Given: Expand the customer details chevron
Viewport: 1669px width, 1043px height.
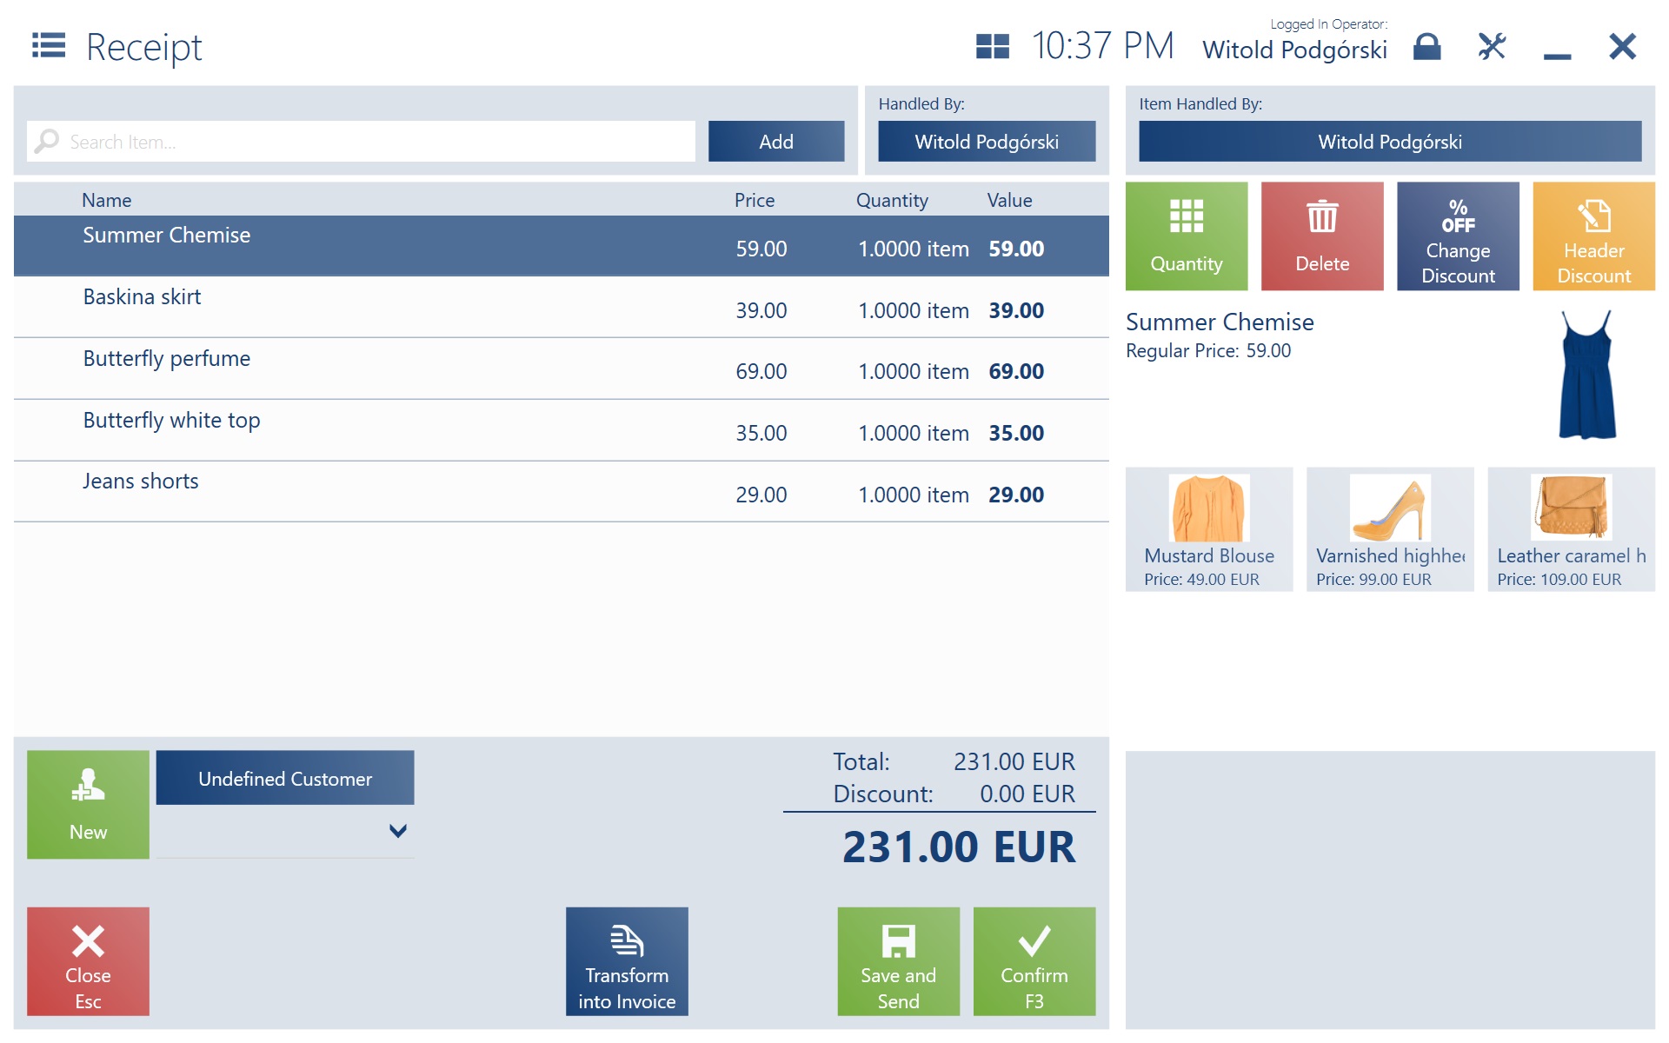Looking at the screenshot, I should point(397,831).
